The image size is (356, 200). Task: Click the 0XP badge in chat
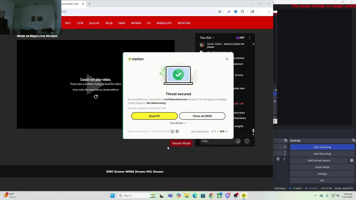point(240,38)
